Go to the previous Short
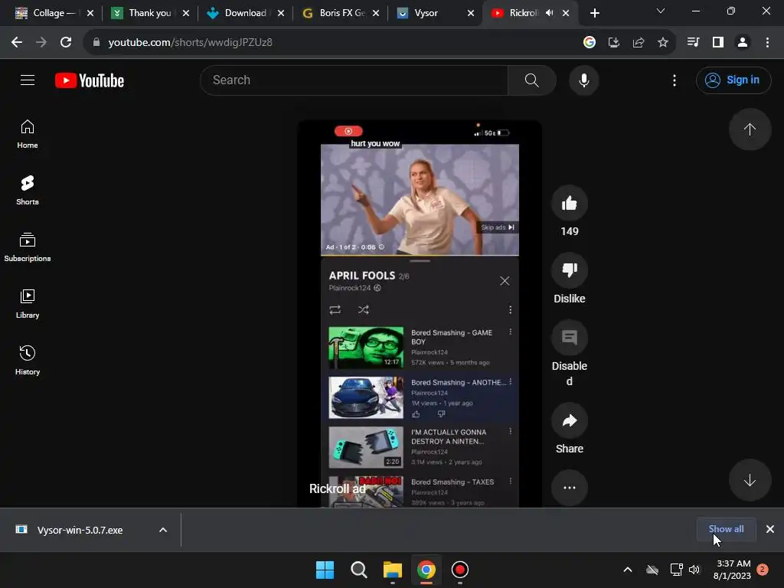 tap(750, 129)
